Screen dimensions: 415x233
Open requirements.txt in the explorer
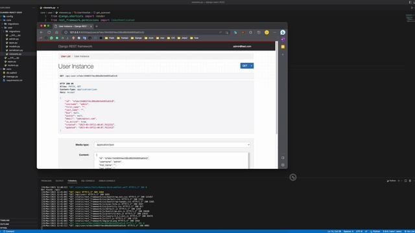pyautogui.click(x=14, y=80)
